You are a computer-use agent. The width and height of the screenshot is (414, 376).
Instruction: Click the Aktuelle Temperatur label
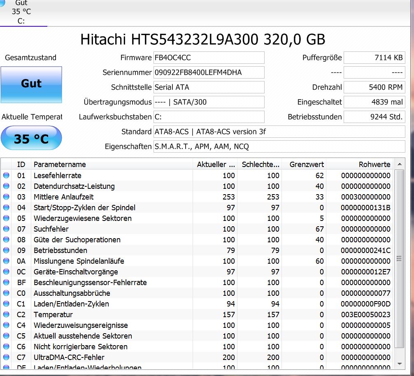(32, 117)
